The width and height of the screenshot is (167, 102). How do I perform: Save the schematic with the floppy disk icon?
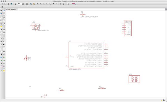tap(6, 4)
